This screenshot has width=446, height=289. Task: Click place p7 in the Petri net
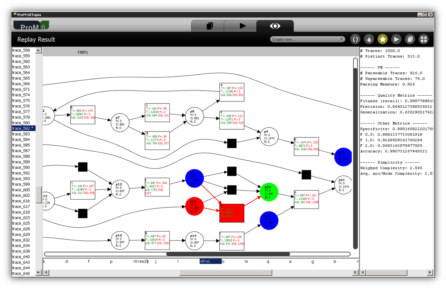tap(120, 123)
